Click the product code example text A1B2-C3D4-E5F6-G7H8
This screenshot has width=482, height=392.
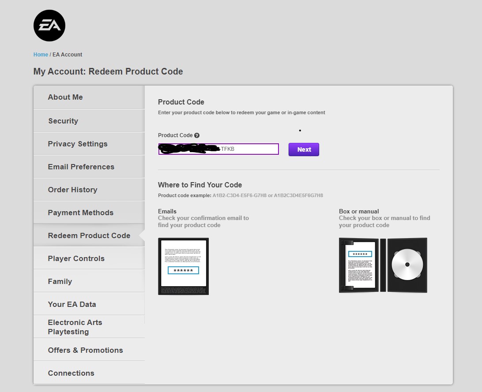[240, 195]
